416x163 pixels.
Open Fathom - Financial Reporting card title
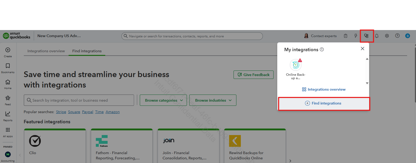118,155
